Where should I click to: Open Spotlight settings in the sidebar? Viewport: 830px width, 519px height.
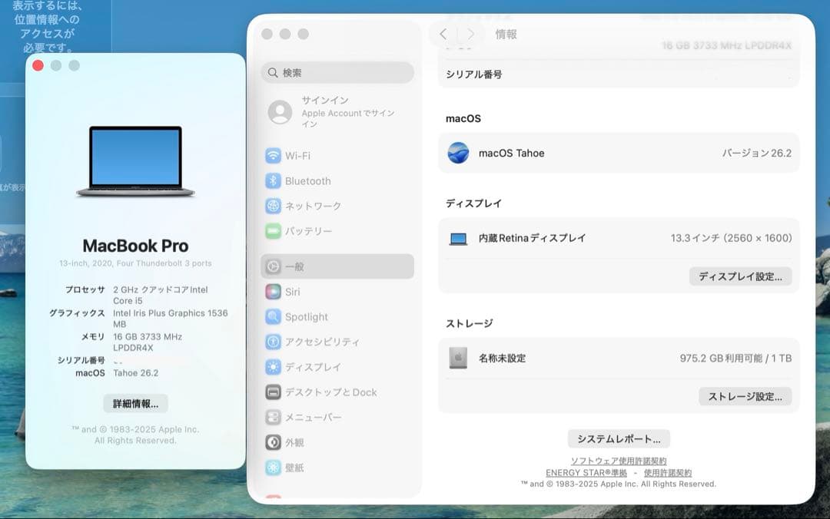[x=337, y=317]
